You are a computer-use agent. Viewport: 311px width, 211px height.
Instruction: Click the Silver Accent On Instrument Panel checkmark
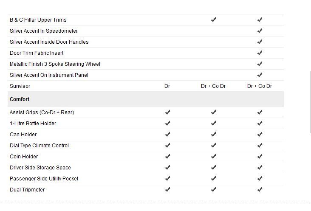click(x=260, y=75)
